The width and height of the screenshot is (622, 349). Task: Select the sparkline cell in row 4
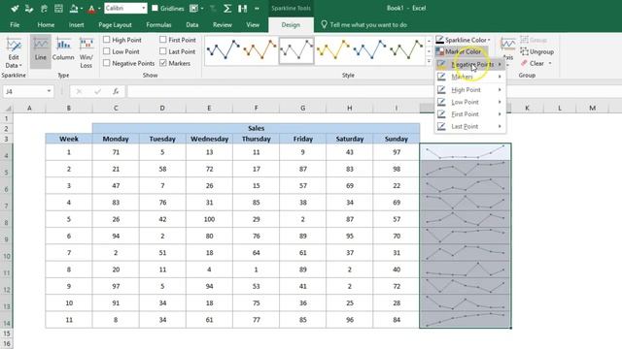point(466,152)
